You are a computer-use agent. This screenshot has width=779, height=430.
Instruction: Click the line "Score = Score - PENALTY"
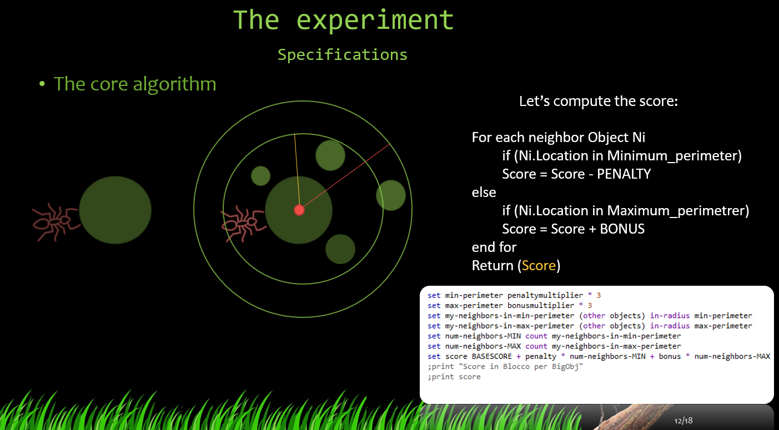[576, 174]
